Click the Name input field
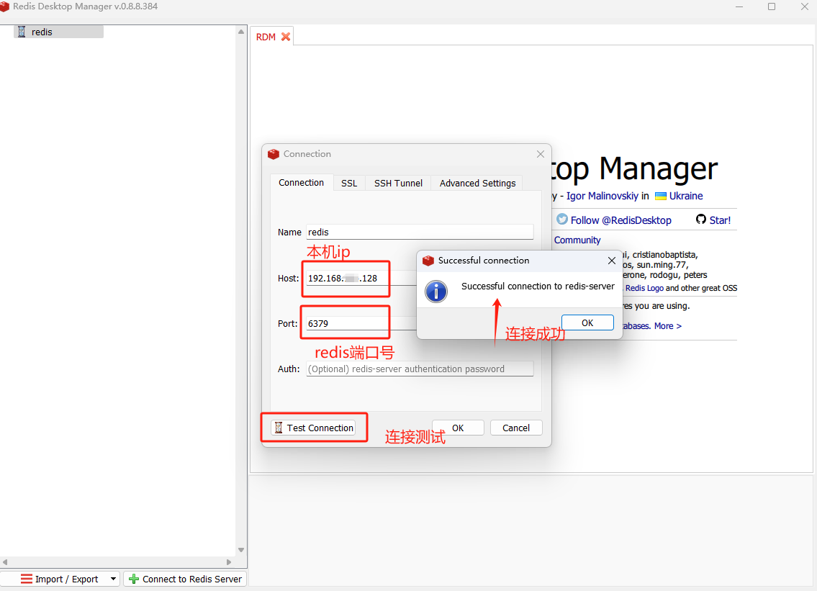817x591 pixels. (420, 233)
